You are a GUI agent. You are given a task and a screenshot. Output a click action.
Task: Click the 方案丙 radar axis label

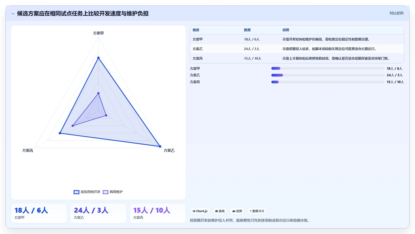(28, 151)
